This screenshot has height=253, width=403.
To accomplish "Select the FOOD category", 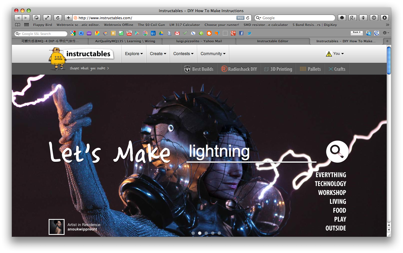I will (x=340, y=210).
